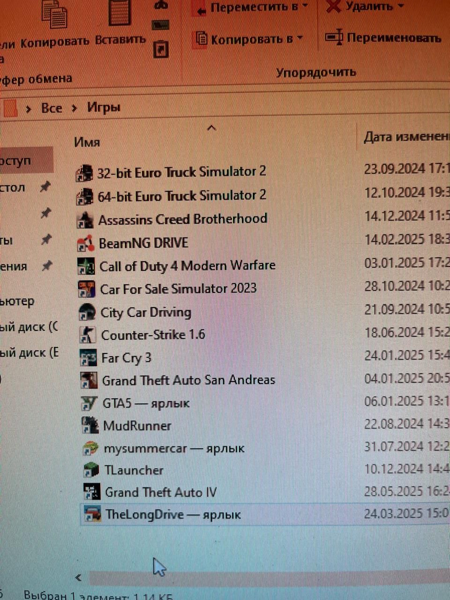Click the Все breadcrumb in address bar
Image resolution: width=450 pixels, height=600 pixels.
pos(52,108)
